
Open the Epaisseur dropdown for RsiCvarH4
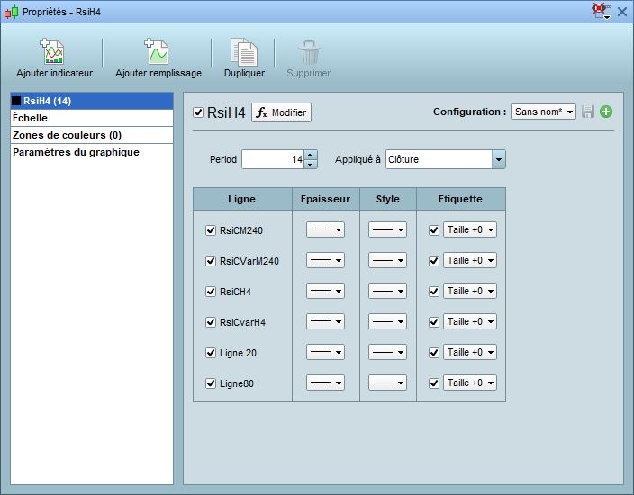coord(325,321)
